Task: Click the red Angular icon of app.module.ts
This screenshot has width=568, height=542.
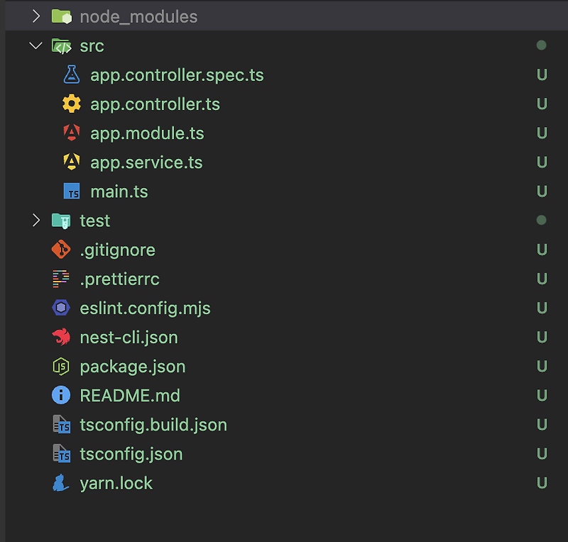Action: tap(71, 133)
